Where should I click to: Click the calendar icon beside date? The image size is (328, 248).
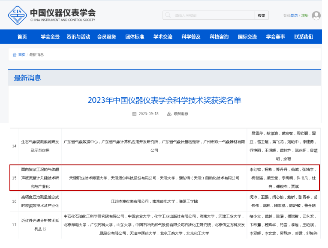click(x=134, y=114)
